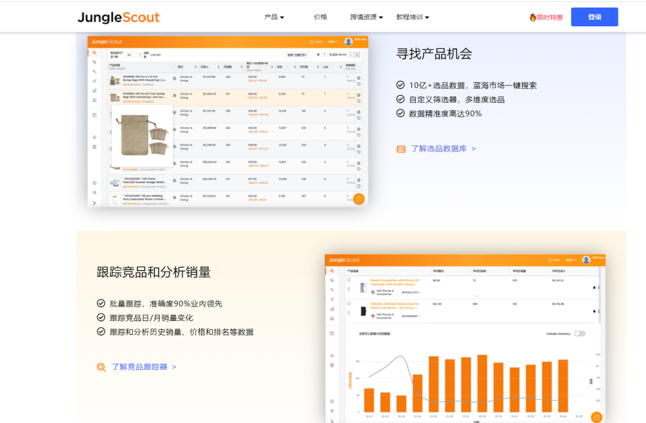Click tag sidebar icon in product database screenshot
This screenshot has width=646, height=423.
tap(95, 62)
